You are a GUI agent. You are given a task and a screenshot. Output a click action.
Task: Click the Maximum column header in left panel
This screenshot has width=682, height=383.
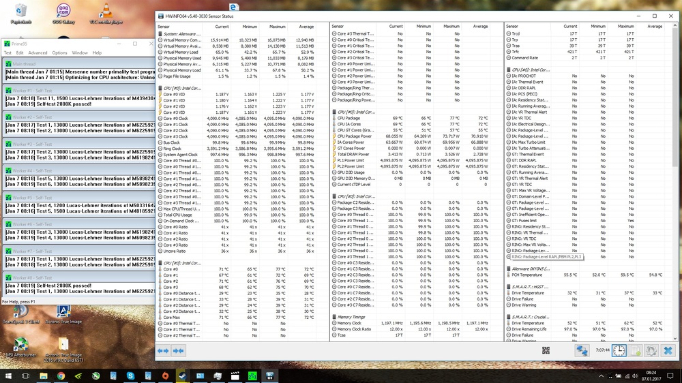tap(278, 27)
